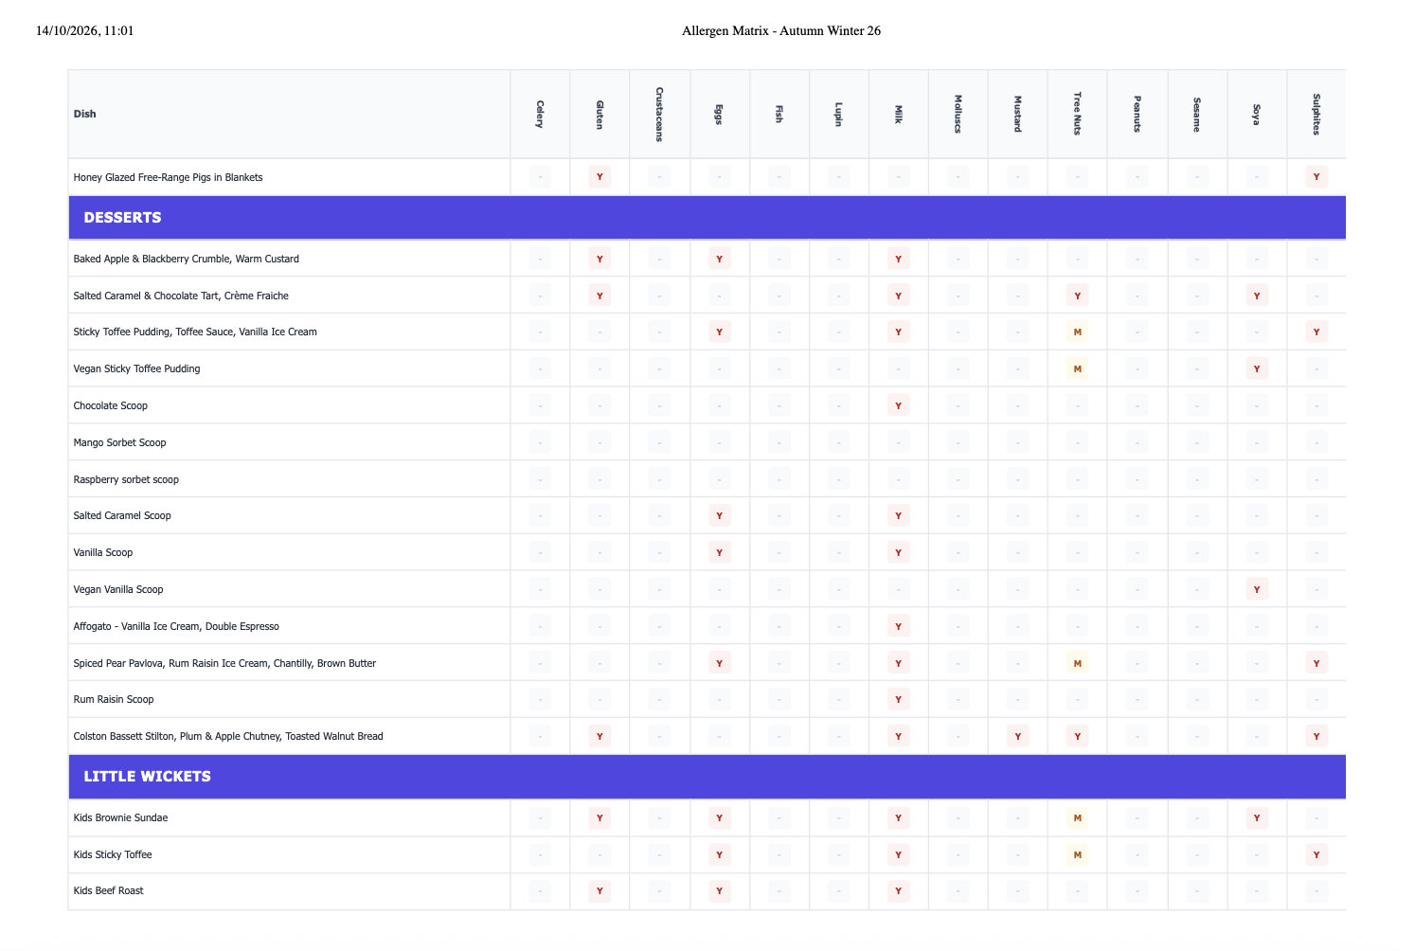Click the "DESSERTS" section heading
Viewport: 1415px width, 951px height.
122,218
